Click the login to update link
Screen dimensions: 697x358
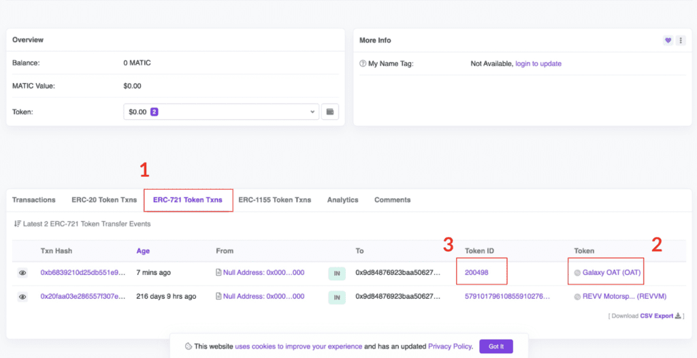(x=538, y=64)
